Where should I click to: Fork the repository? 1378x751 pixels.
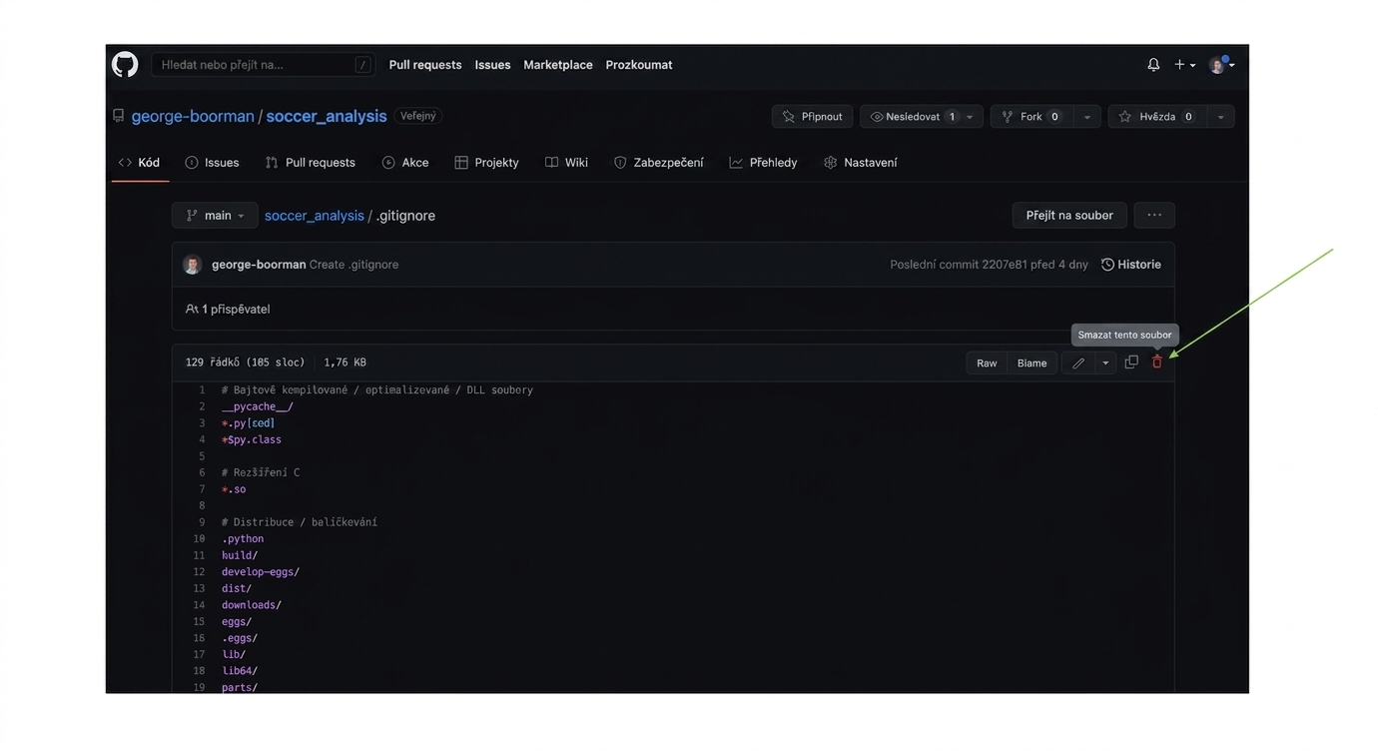[1033, 117]
